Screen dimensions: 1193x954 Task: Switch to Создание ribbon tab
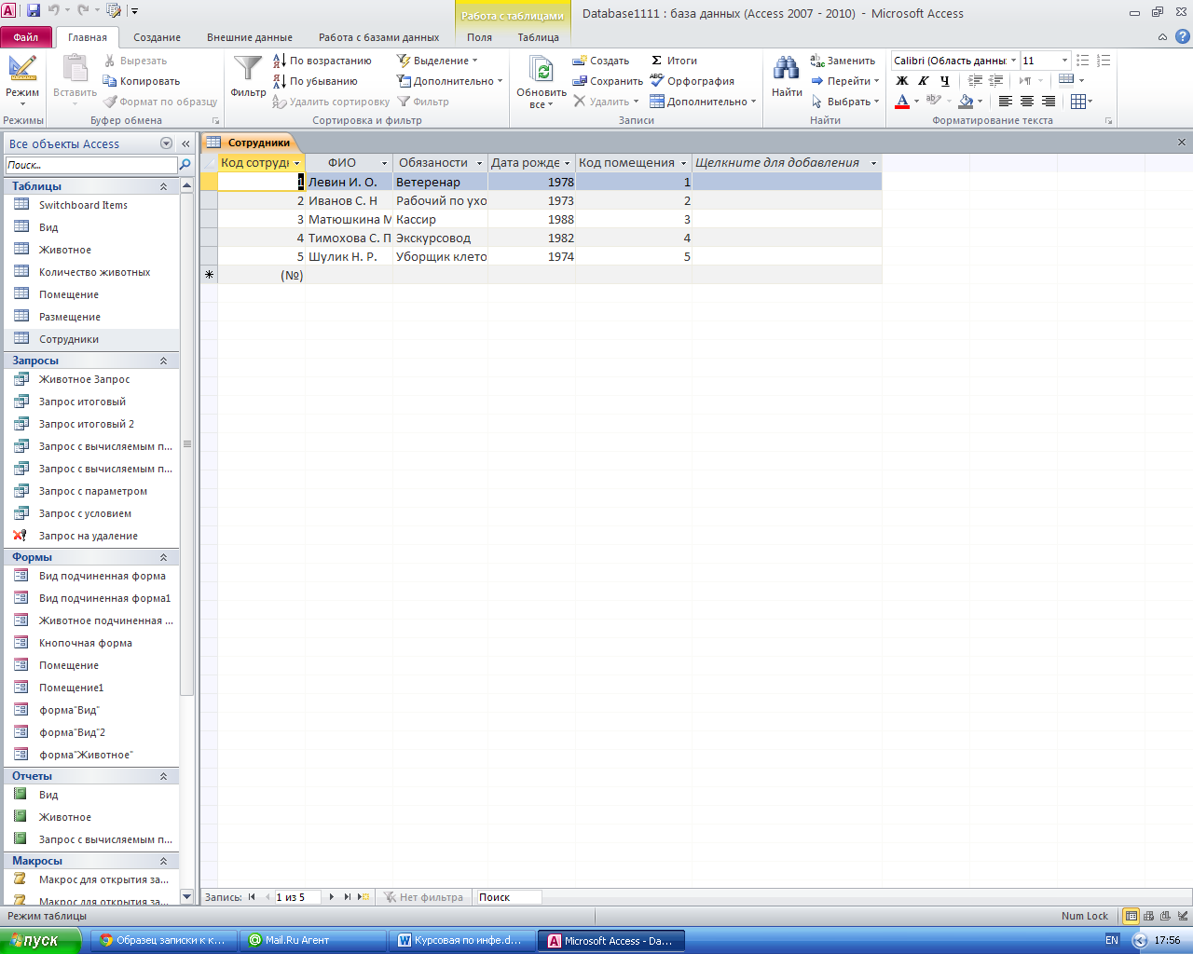(x=157, y=37)
